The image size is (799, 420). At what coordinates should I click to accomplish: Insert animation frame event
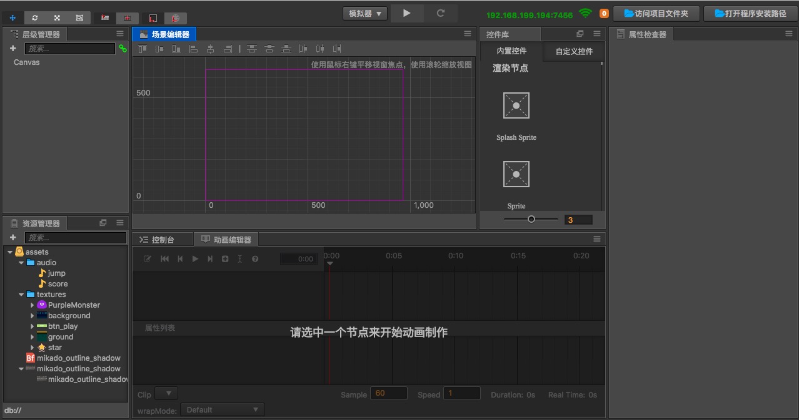click(239, 259)
